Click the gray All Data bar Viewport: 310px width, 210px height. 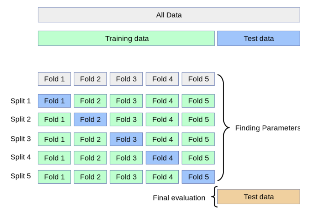[x=169, y=15]
